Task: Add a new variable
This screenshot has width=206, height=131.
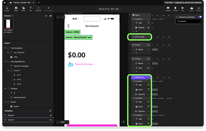Action: 50,111
